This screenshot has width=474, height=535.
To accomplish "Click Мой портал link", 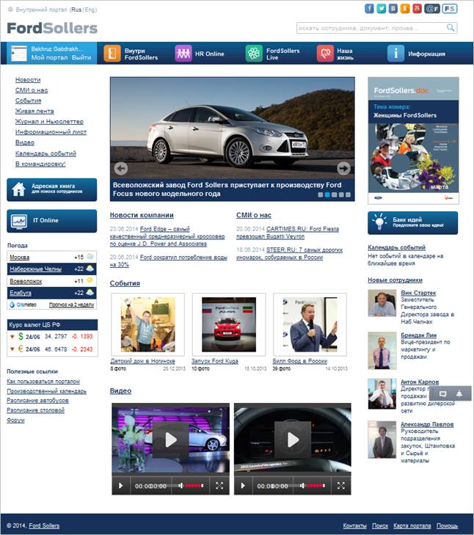I will (49, 58).
